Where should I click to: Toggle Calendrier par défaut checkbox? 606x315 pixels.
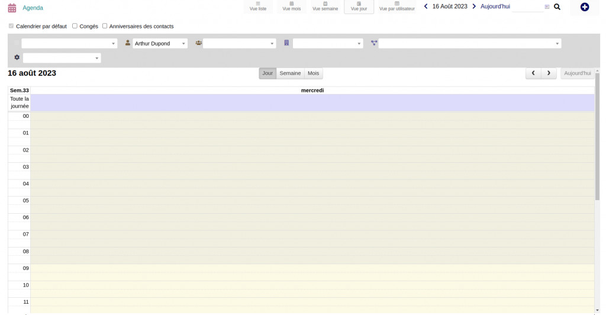point(11,26)
